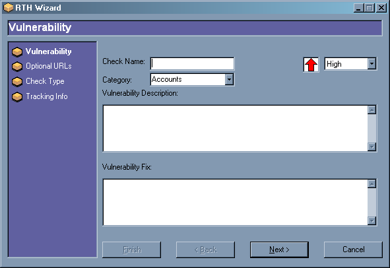The width and height of the screenshot is (390, 268).
Task: Click the Vulnerability step box icon
Action: (17, 52)
